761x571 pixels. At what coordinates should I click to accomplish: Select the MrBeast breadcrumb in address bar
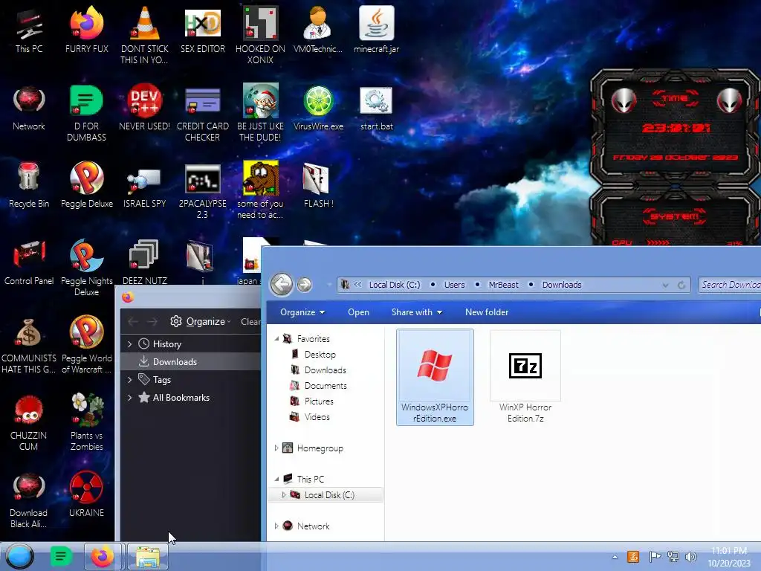(x=503, y=285)
